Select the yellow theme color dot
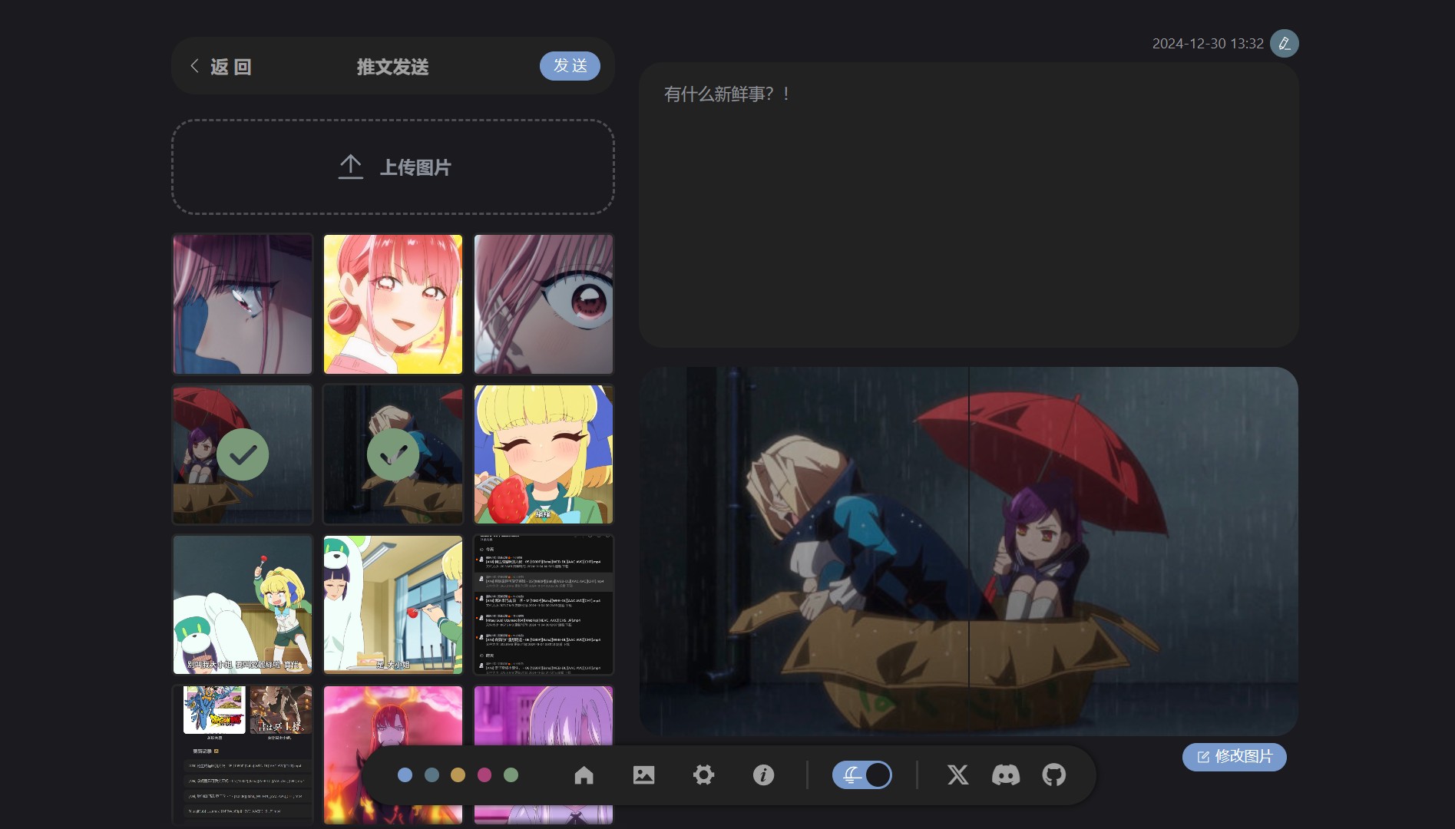Image resolution: width=1455 pixels, height=829 pixels. (x=458, y=775)
